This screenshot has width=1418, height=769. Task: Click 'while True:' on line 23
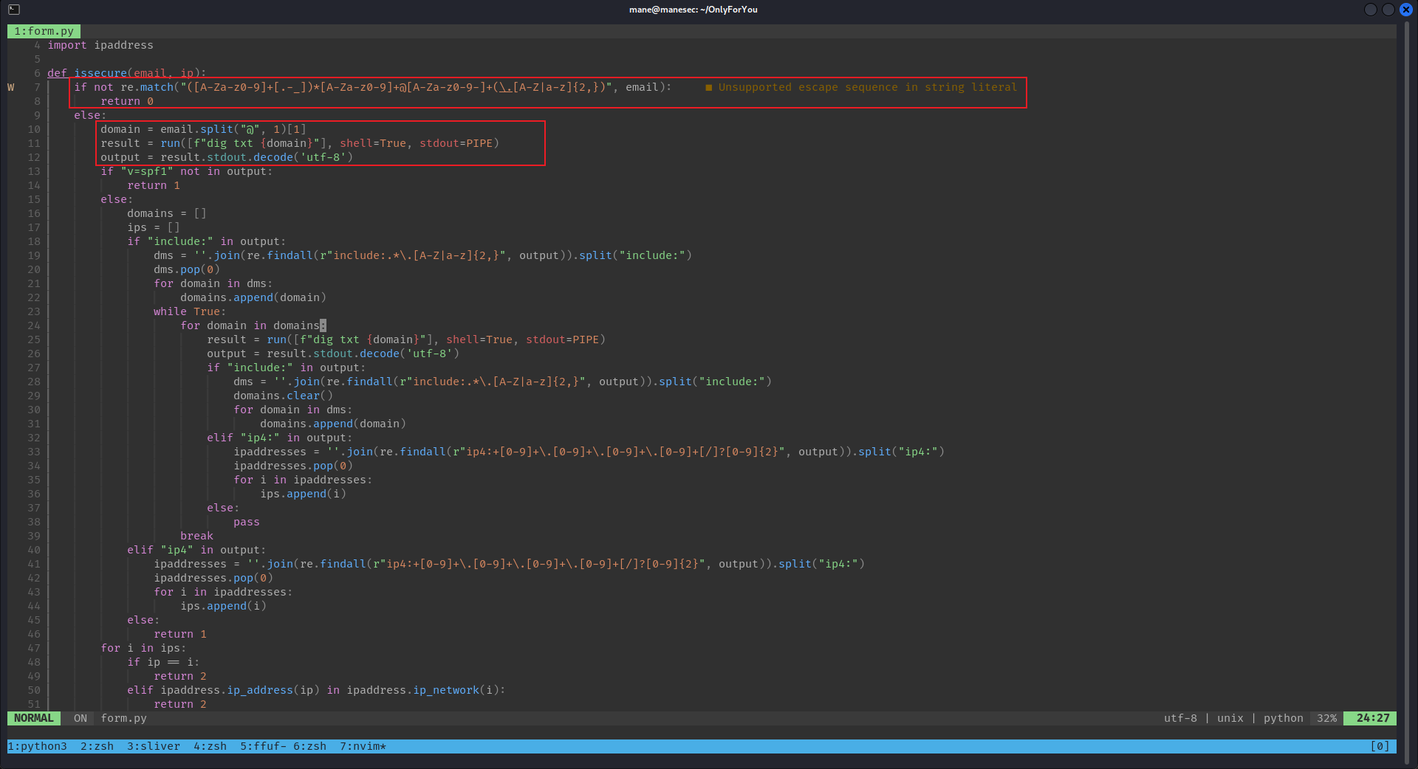(190, 311)
